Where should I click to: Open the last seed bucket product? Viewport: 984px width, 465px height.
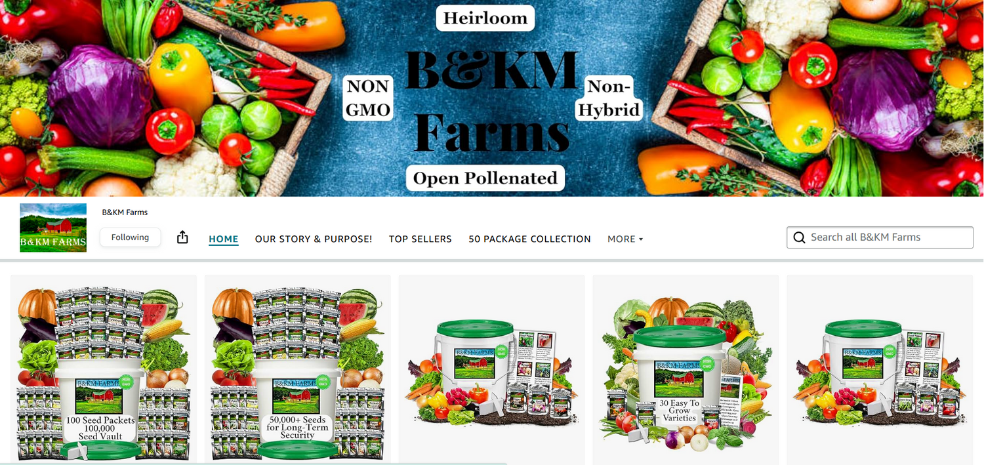pyautogui.click(x=880, y=370)
